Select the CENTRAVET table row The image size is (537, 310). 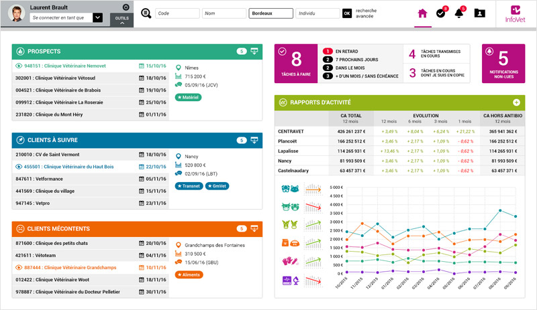tap(399, 131)
